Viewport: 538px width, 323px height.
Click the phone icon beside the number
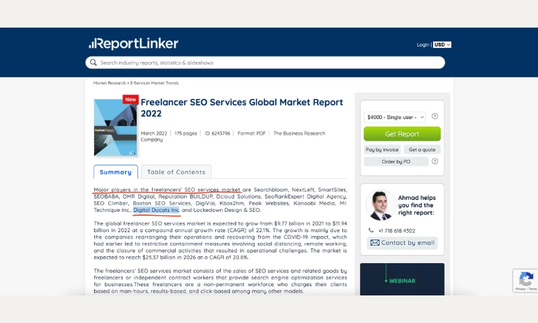pos(371,230)
